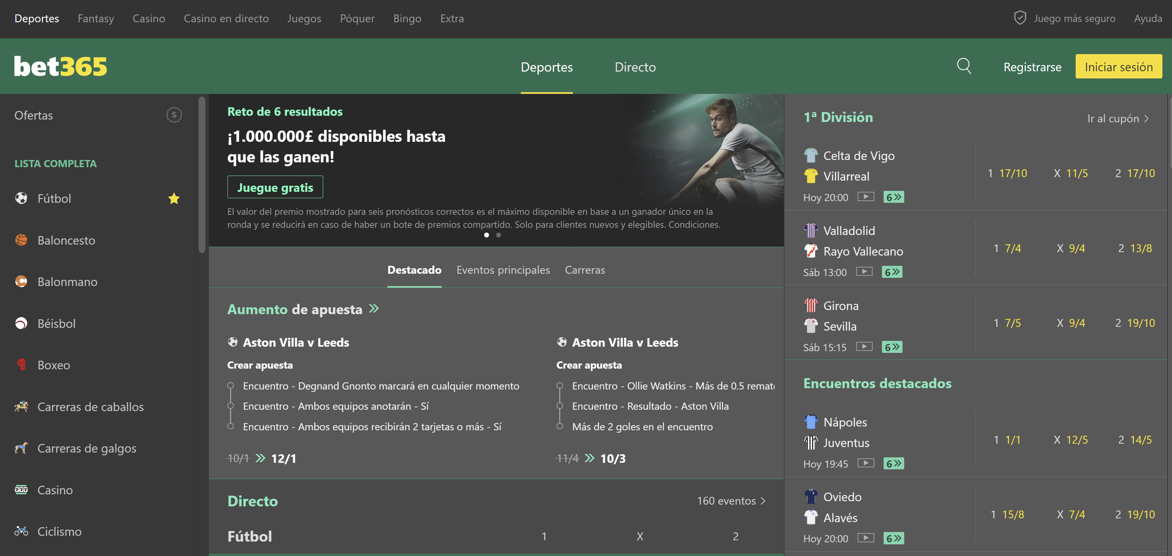Click the bet builder badge for Celta de Vigo

coord(893,197)
